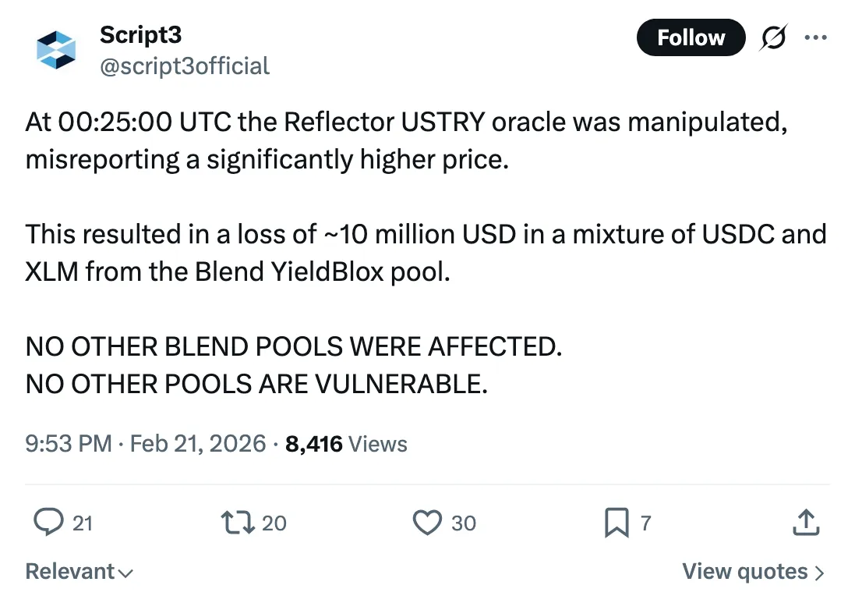This screenshot has width=855, height=603.
Task: Click the tweet text about the USTRY oracle
Action: coord(405,140)
